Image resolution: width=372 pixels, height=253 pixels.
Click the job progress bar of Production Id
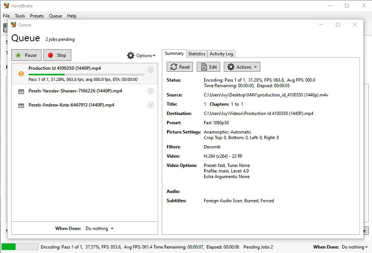point(86,74)
